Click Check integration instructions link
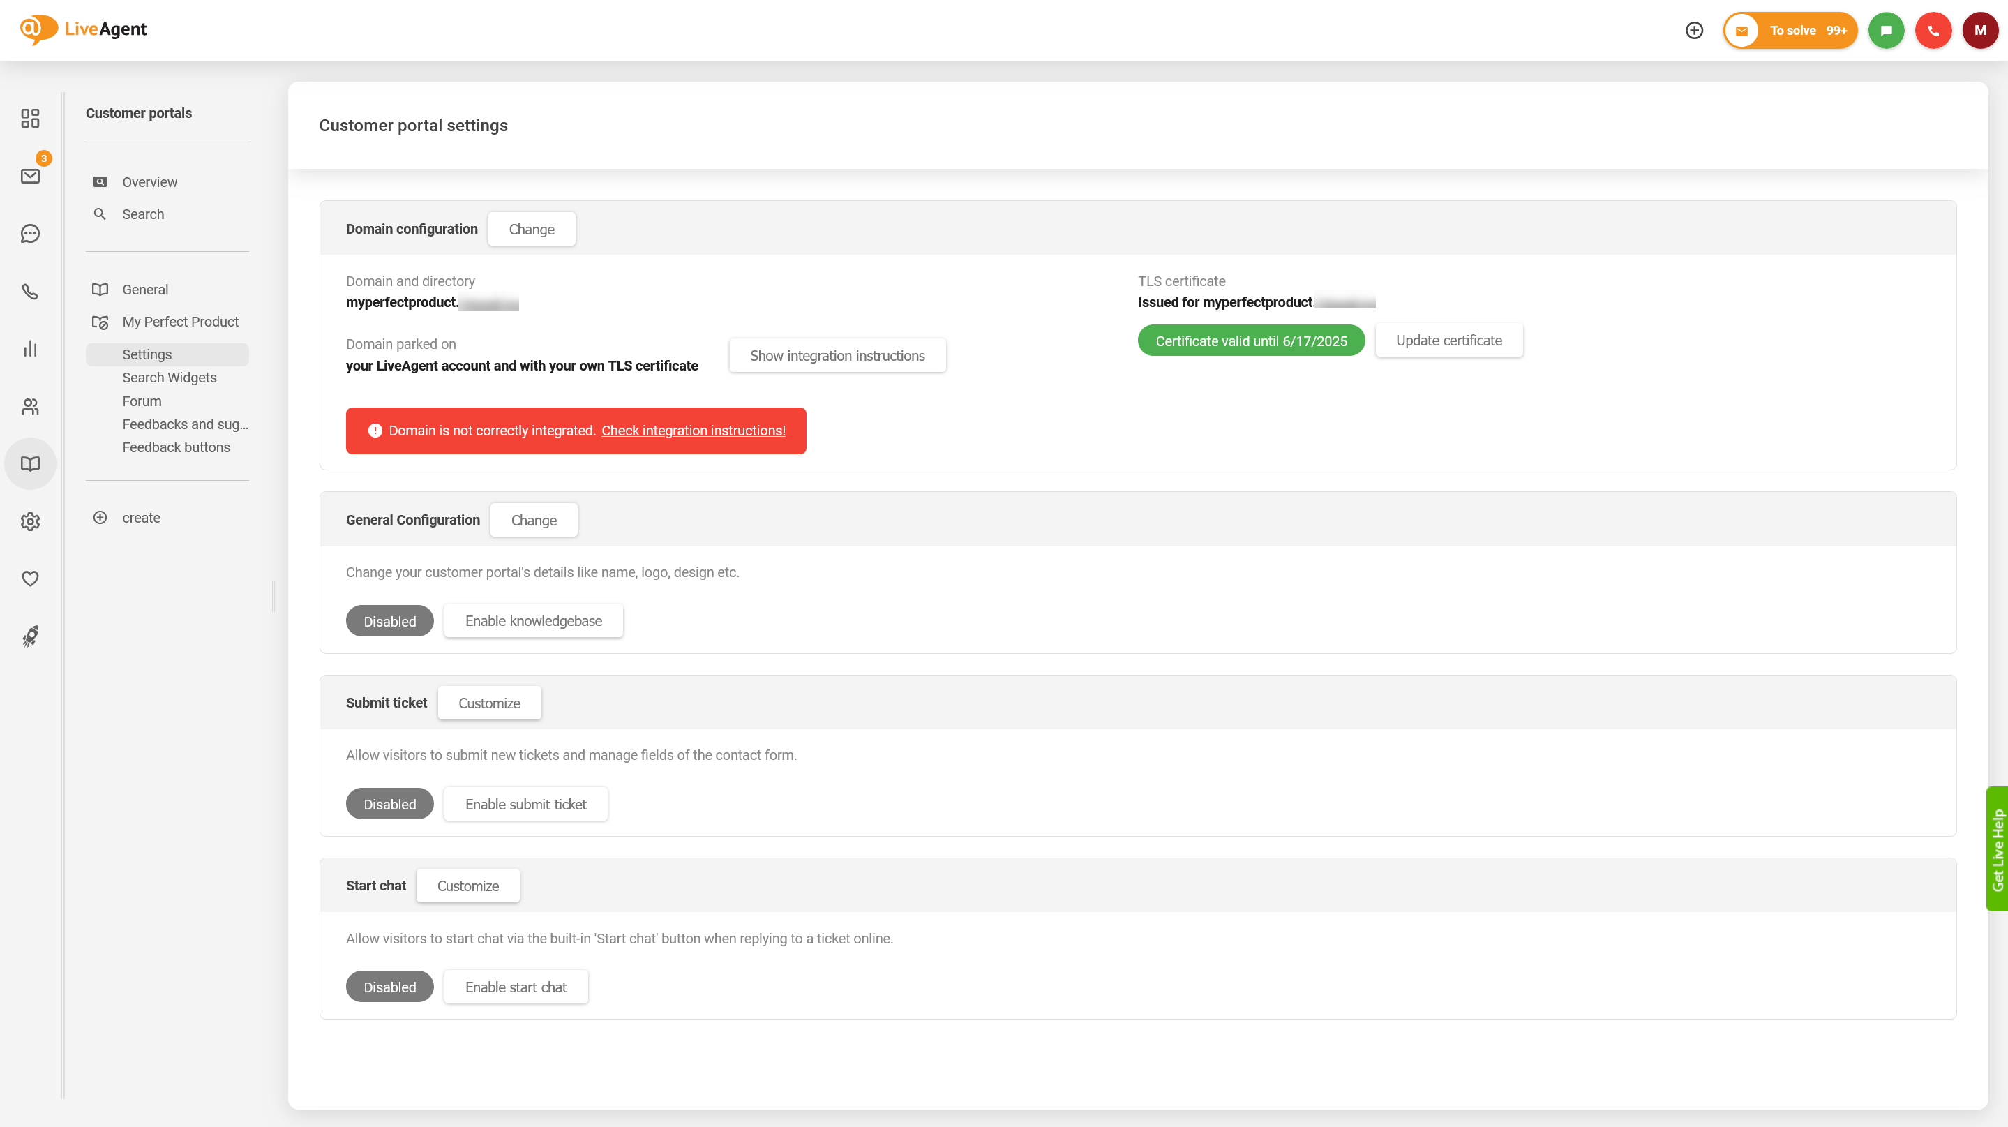Screen dimensions: 2008x1127 click(693, 431)
